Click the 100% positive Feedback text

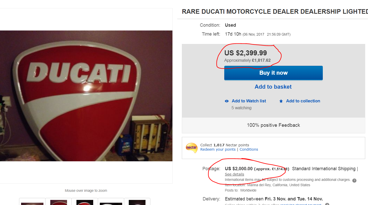coord(273,125)
